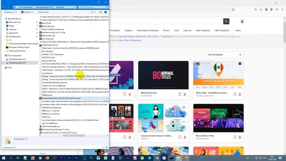Expand the address bar history dropdown
Screen dimensions: 286x161
tap(73, 7)
